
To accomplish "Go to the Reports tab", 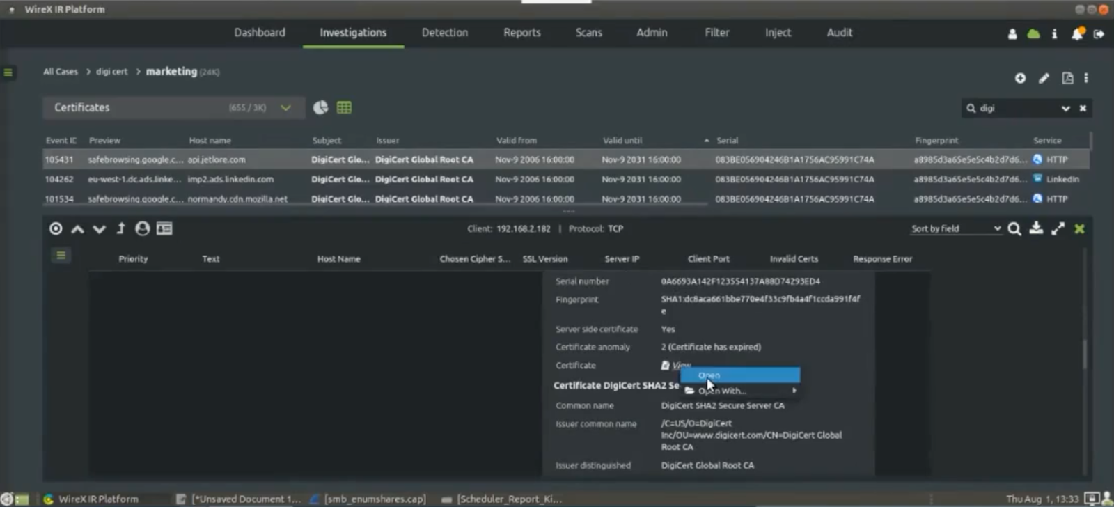I will click(522, 32).
